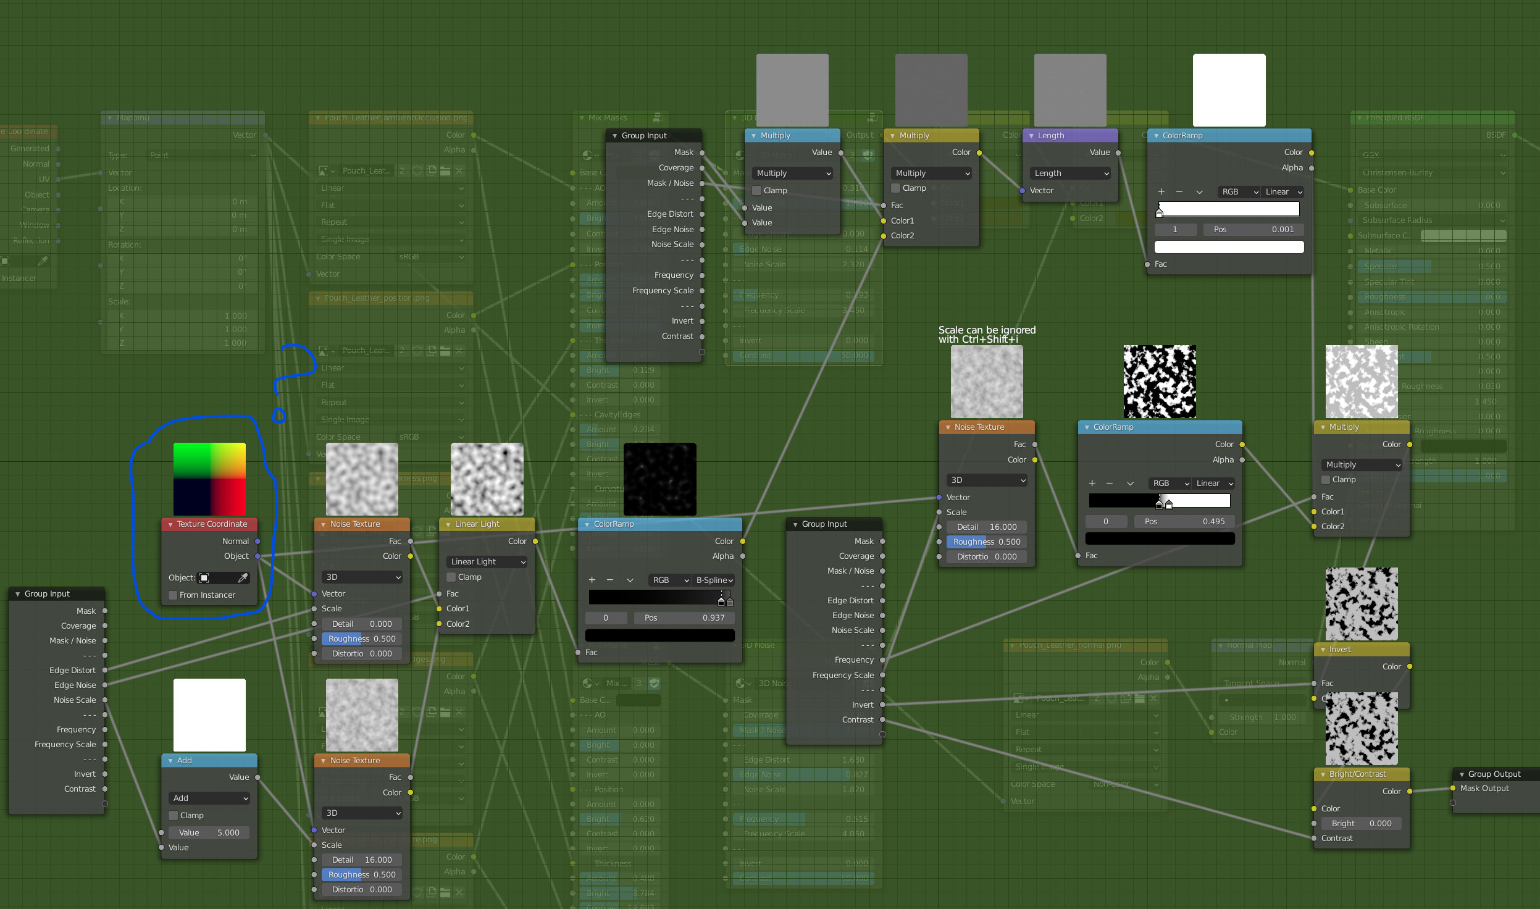The height and width of the screenshot is (909, 1540).
Task: Click the white color swatch in ColorRamp Pos 0.001
Action: [1229, 247]
